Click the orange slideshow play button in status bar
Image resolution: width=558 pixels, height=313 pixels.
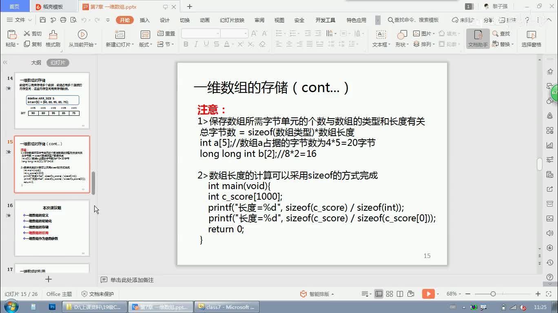point(428,294)
